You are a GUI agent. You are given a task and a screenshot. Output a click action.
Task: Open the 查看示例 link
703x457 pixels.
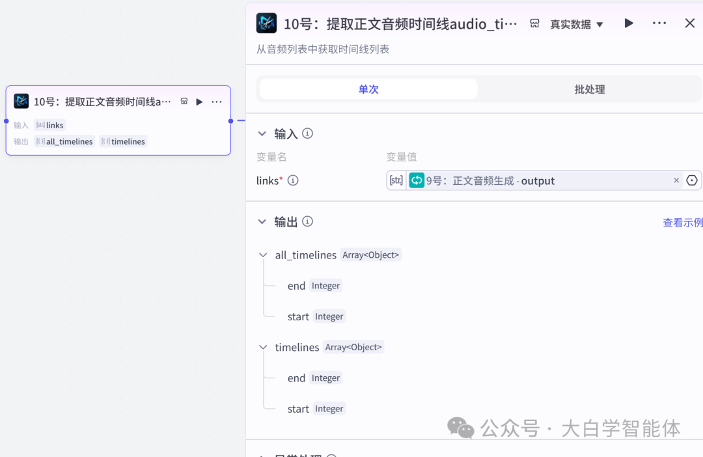tap(682, 223)
